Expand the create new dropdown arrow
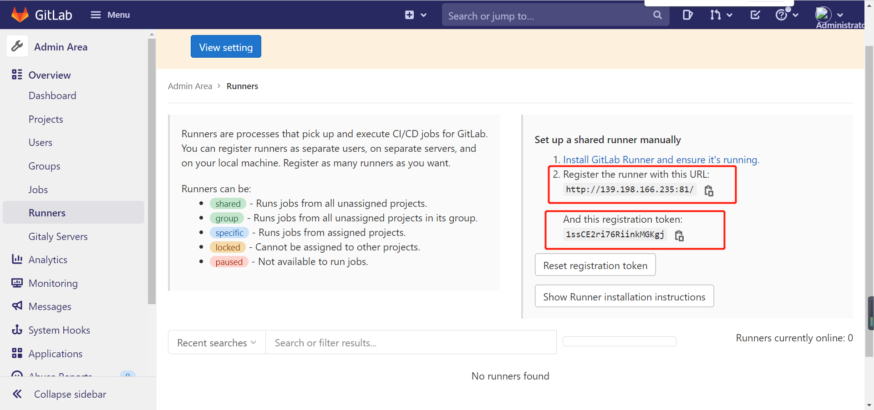874x410 pixels. coord(424,15)
